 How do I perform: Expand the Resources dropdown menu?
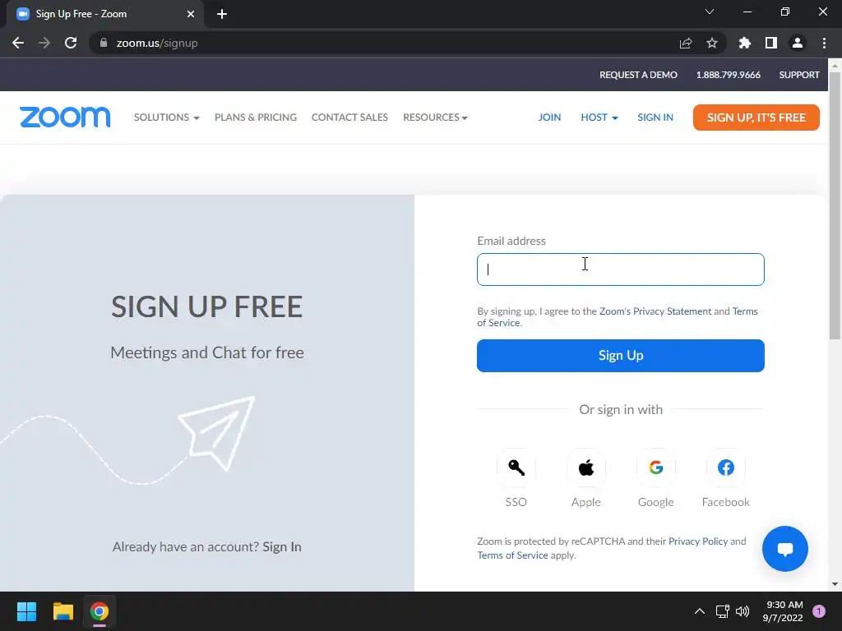[x=436, y=117]
